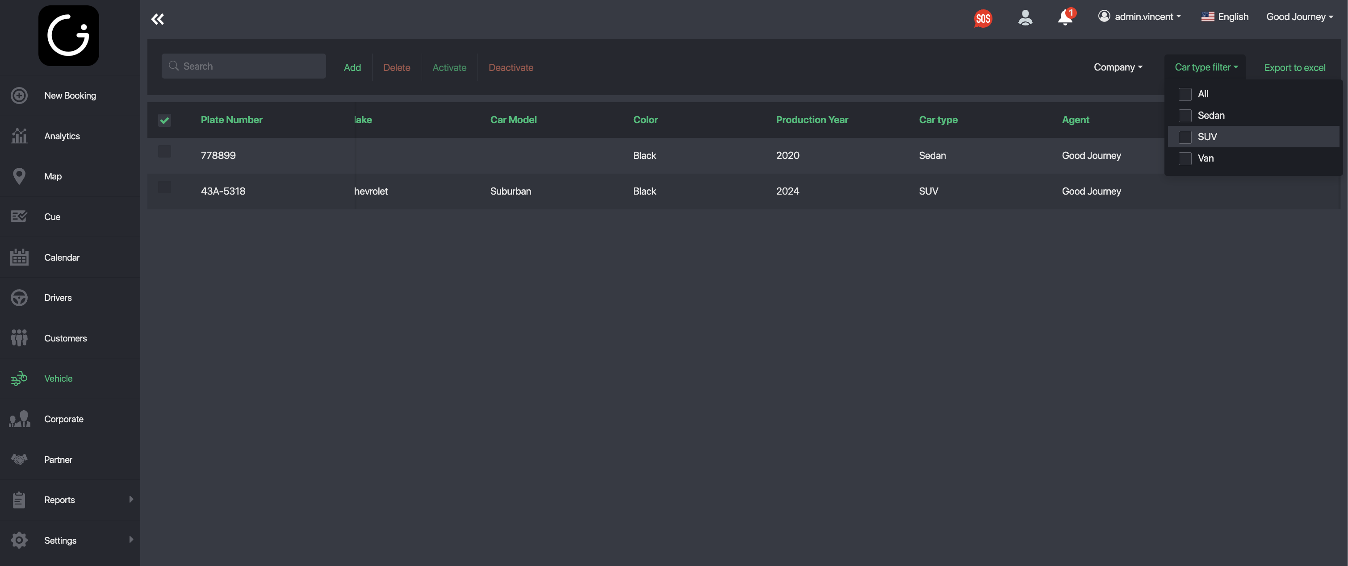The image size is (1348, 566).
Task: Open the notification bell icon
Action: tap(1064, 18)
